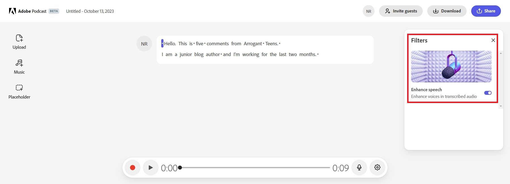Click the playback timeline handle
Viewport: 510px width, 184px height.
180,168
